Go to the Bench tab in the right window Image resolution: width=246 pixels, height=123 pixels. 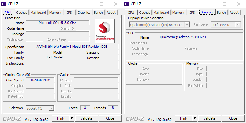click(221, 13)
